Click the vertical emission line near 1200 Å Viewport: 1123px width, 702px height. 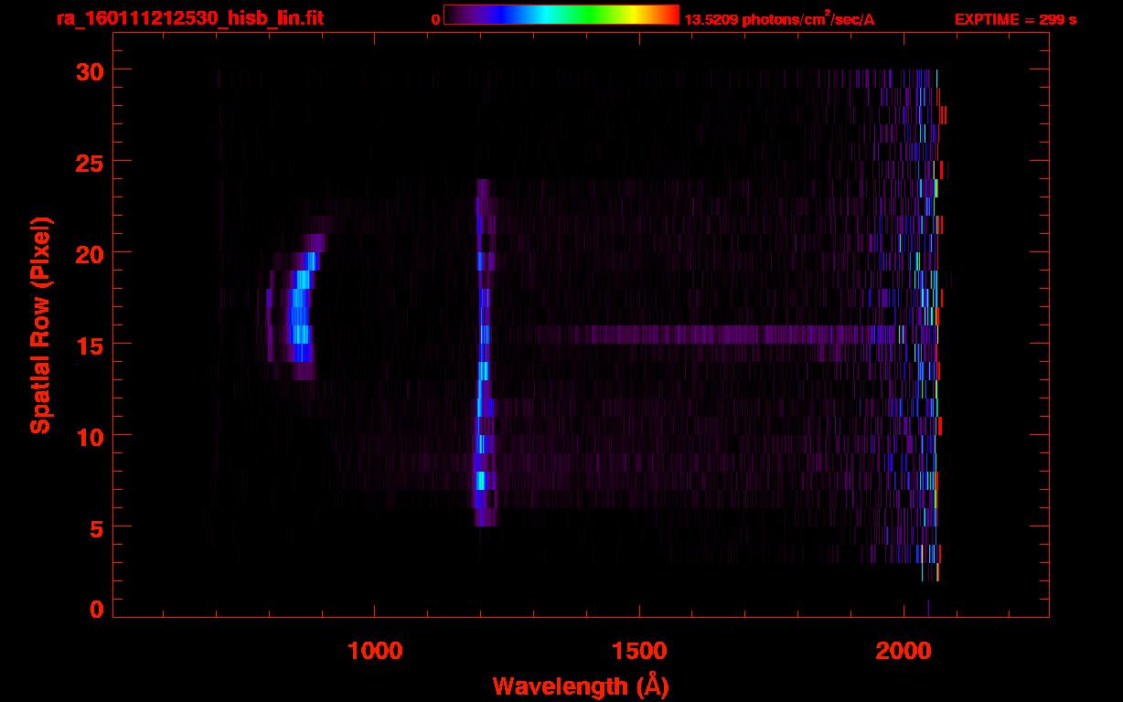point(483,353)
